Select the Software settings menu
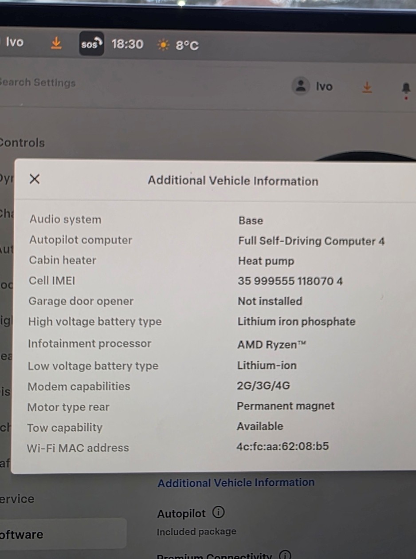 coord(21,535)
